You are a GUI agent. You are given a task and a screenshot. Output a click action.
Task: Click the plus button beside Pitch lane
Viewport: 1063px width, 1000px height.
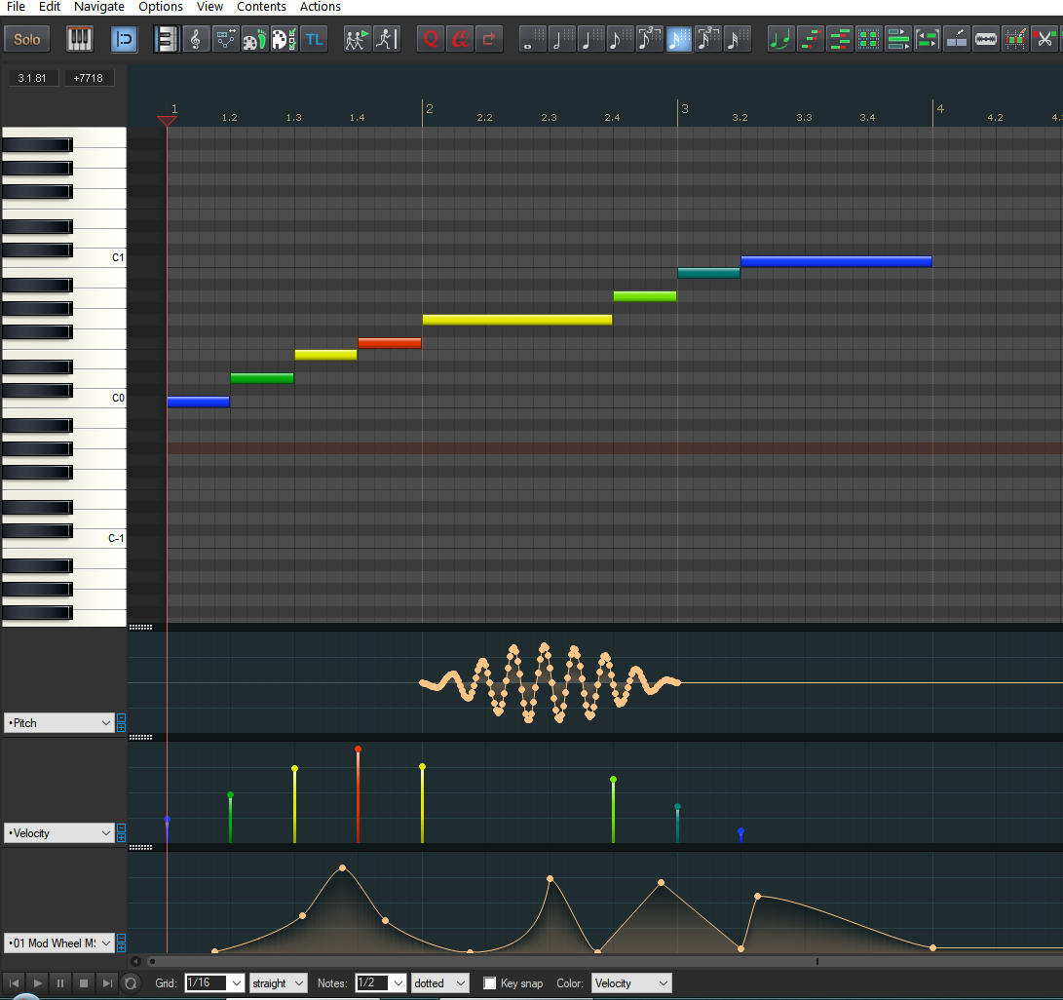pos(122,727)
